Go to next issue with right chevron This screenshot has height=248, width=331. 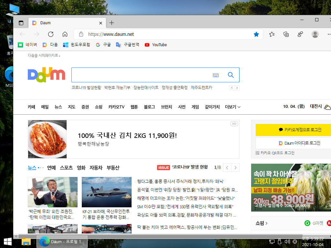tap(235, 168)
